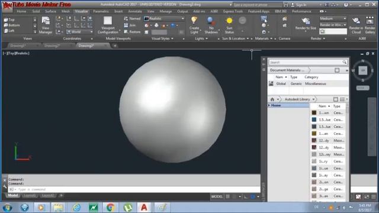Viewport: 379px width, 213px height.
Task: Switch to the Surface ribbon tab
Action: point(50,11)
